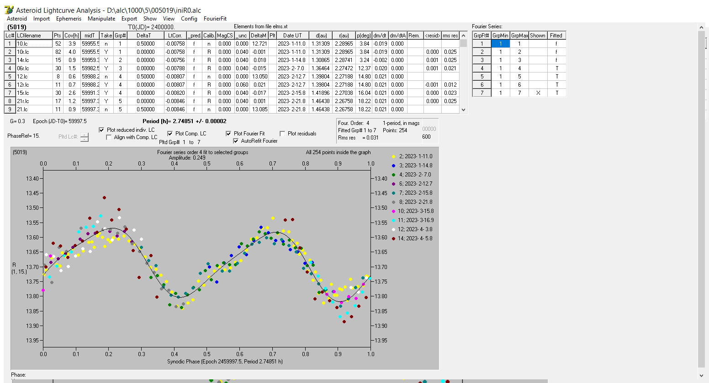Open the Config menu

(x=189, y=19)
